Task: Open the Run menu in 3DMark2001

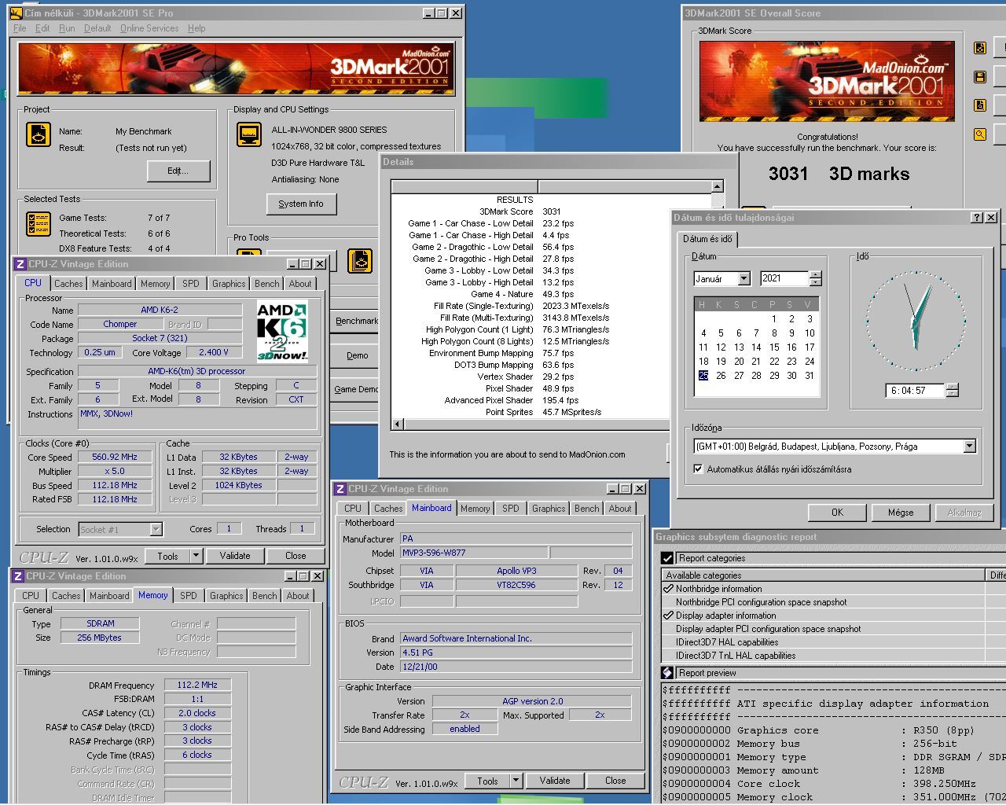Action: coord(67,28)
